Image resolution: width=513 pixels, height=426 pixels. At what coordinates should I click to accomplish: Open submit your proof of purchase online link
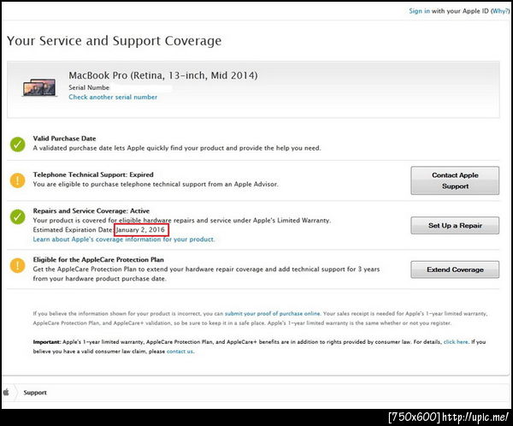tap(272, 314)
